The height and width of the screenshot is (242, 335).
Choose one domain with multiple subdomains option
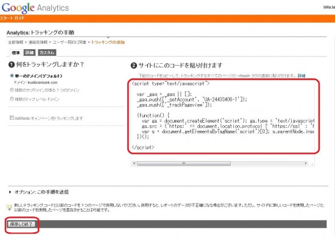click(12, 90)
